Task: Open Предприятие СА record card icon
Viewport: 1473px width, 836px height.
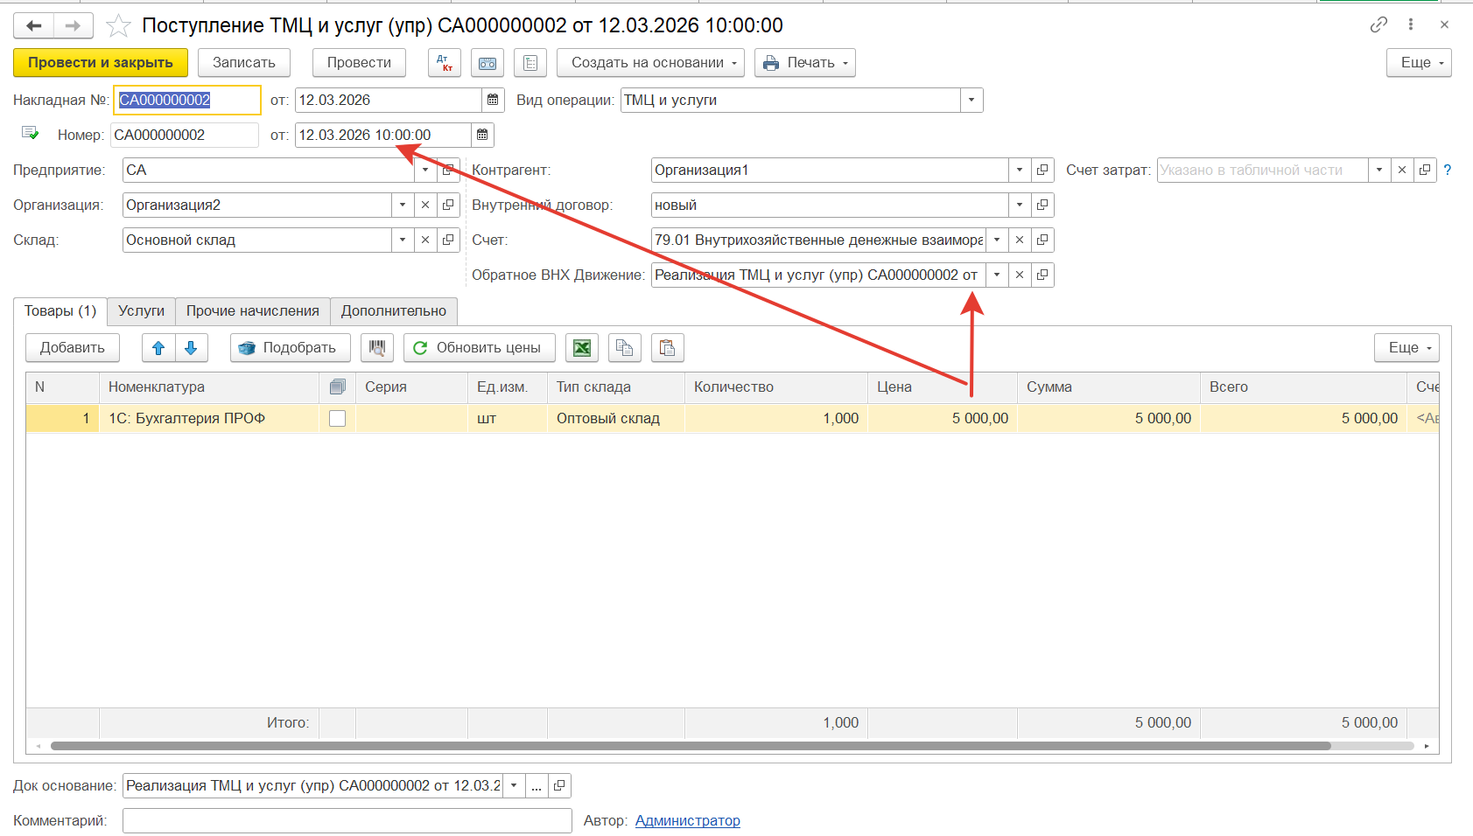Action: (x=448, y=170)
